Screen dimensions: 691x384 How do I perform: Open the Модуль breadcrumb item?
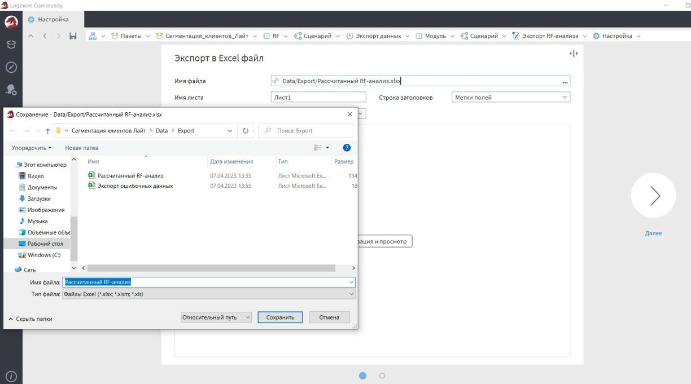[x=431, y=36]
